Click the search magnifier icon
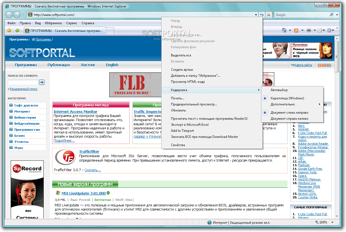The width and height of the screenshot is (346, 232). (332, 15)
